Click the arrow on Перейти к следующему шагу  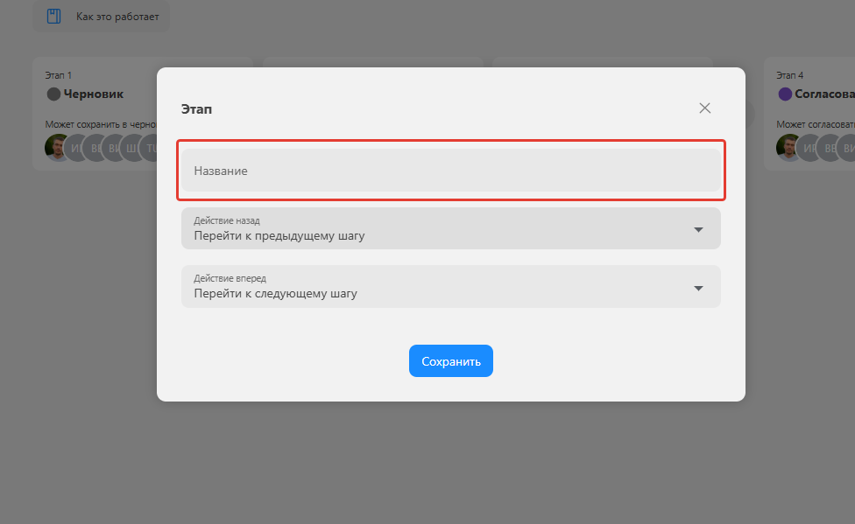[x=698, y=288]
